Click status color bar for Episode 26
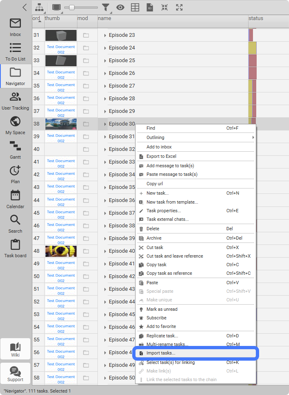289x395 pixels. [253, 73]
